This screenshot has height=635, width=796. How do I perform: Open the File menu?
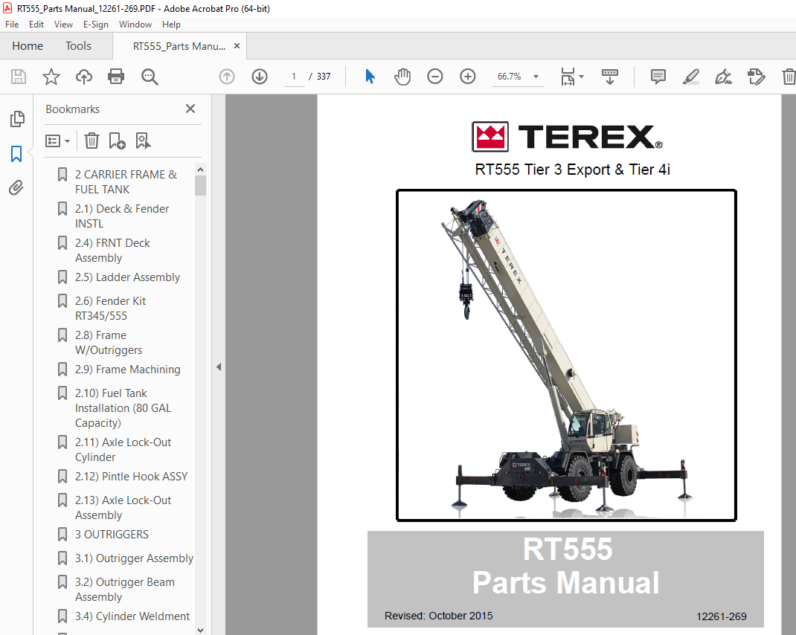(12, 25)
